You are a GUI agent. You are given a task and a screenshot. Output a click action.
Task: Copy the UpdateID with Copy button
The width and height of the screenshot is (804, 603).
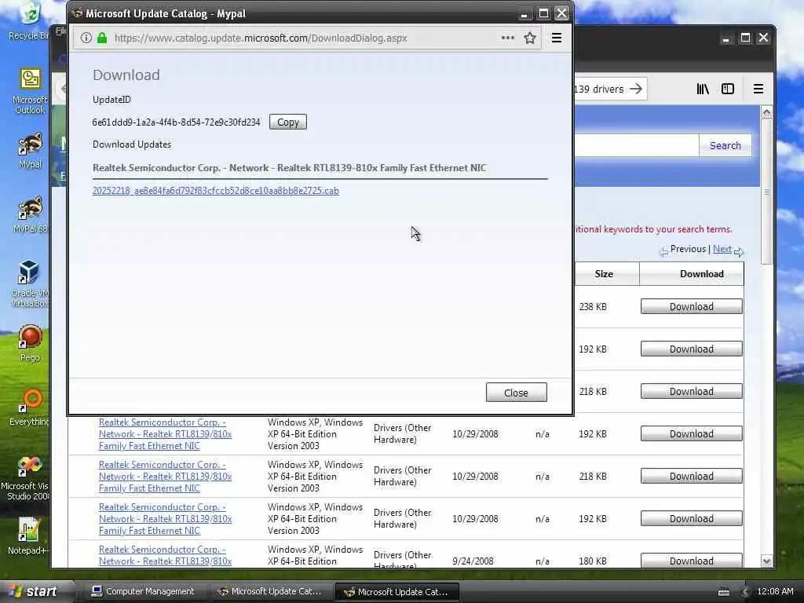287,122
